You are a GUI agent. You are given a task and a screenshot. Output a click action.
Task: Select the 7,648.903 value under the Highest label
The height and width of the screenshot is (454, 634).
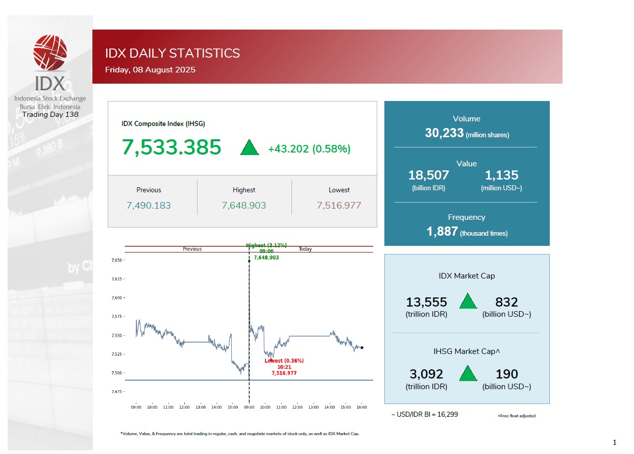244,206
